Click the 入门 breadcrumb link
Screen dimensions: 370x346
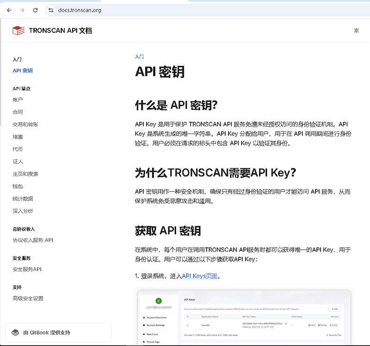(139, 56)
